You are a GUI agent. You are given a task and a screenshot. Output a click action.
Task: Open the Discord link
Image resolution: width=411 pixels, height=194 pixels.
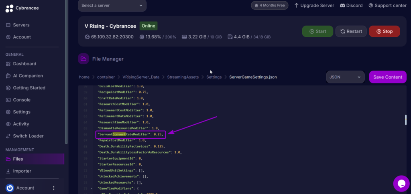[351, 6]
